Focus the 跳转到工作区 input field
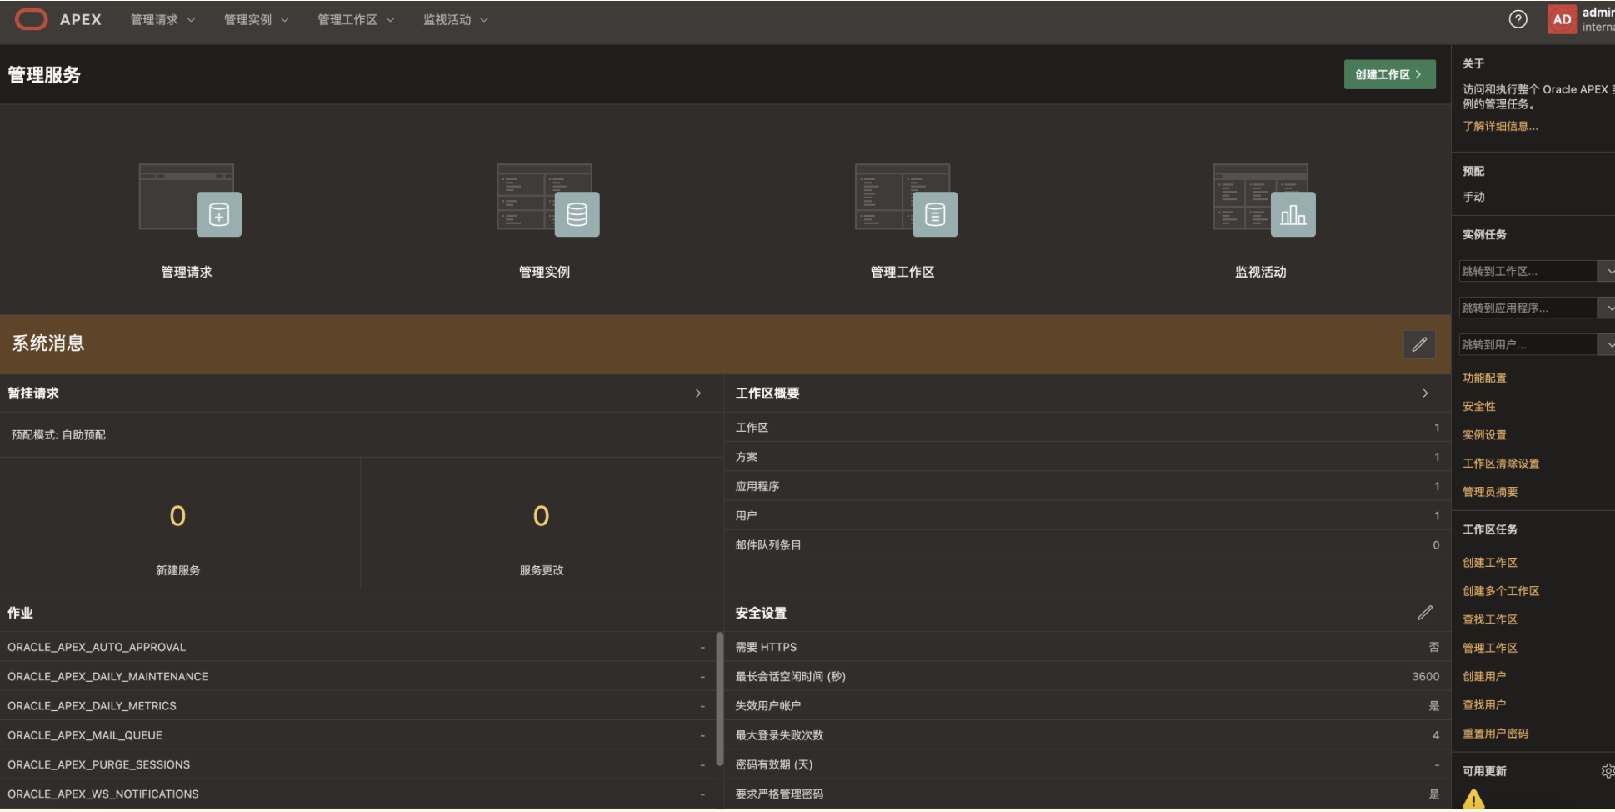This screenshot has height=812, width=1615. coord(1527,271)
